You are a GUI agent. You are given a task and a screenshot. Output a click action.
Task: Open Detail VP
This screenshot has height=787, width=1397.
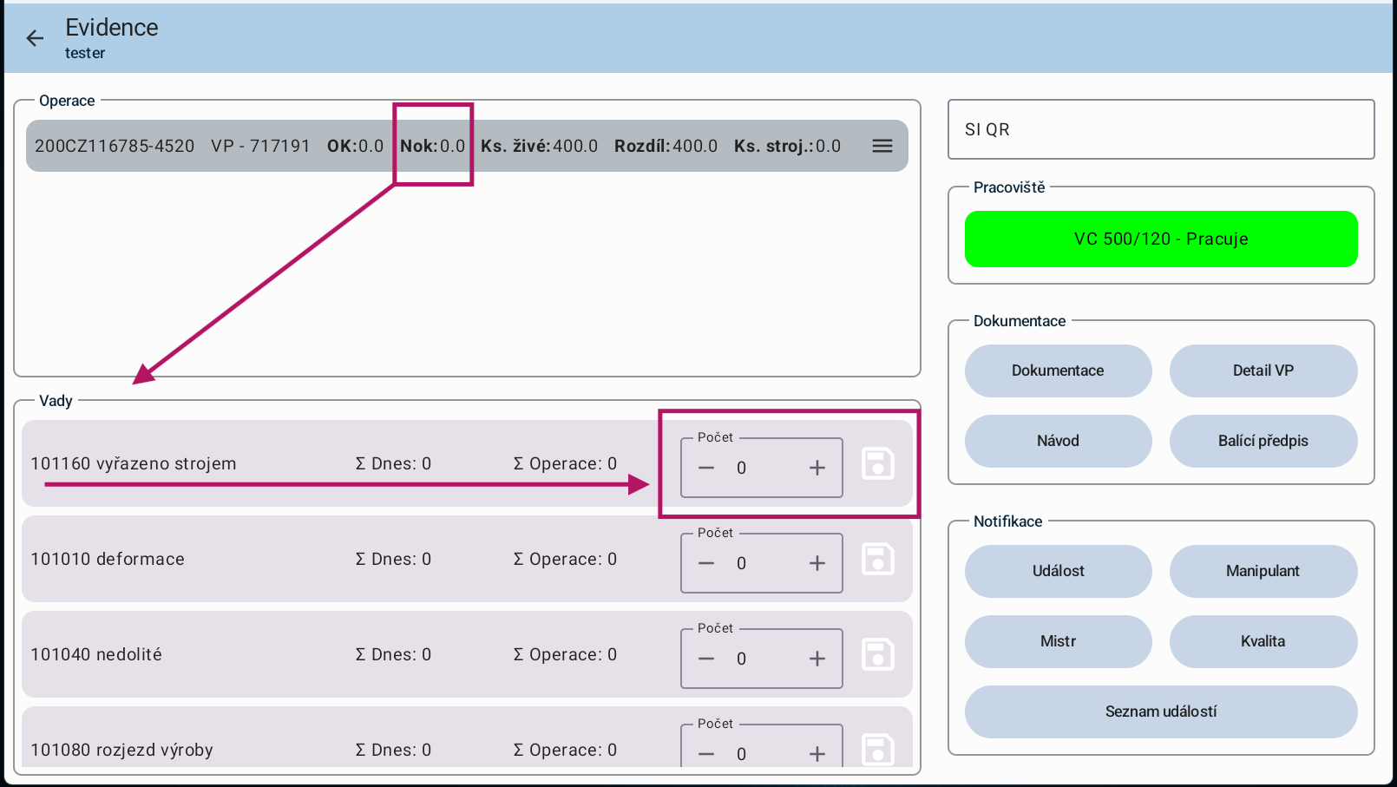[x=1263, y=371]
